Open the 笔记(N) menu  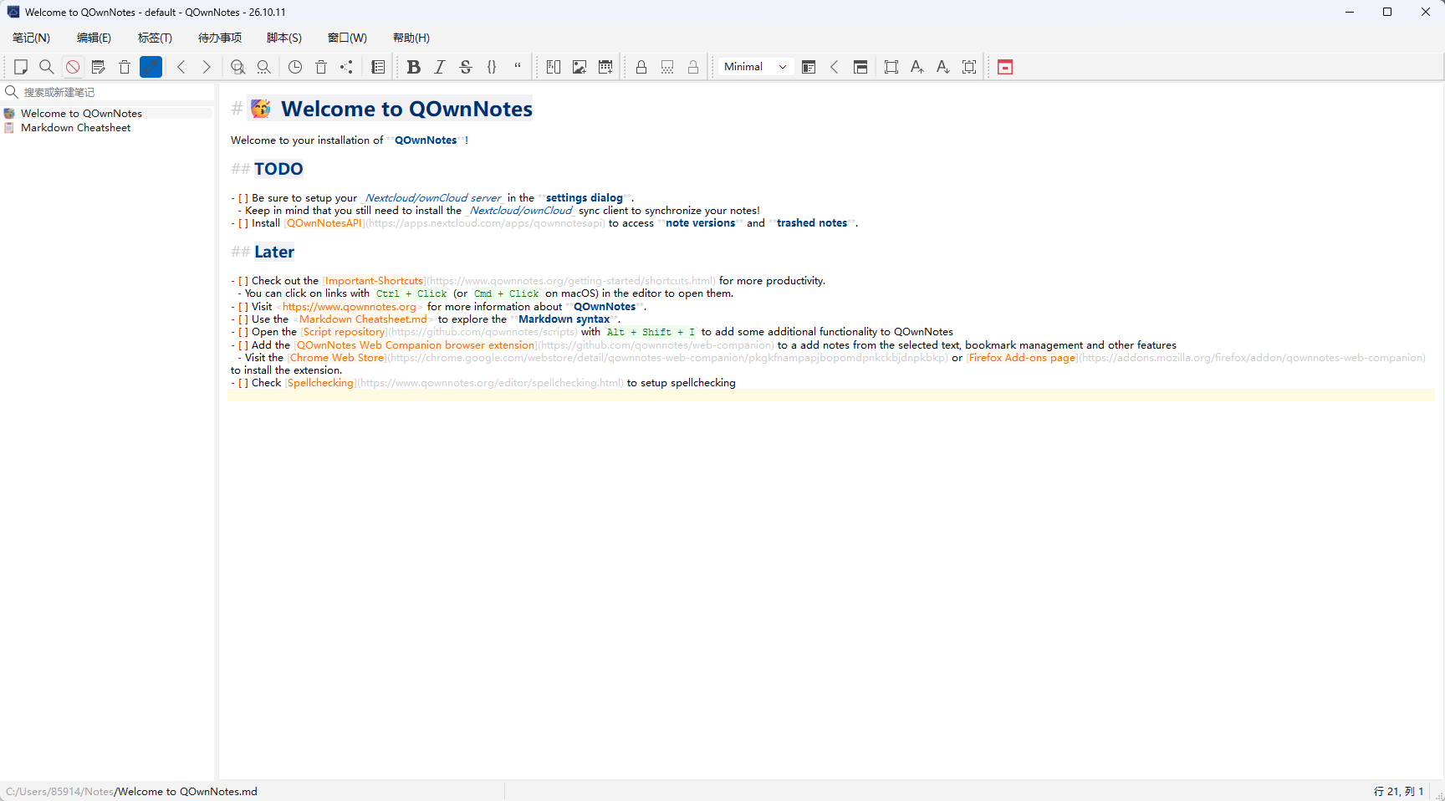[32, 38]
